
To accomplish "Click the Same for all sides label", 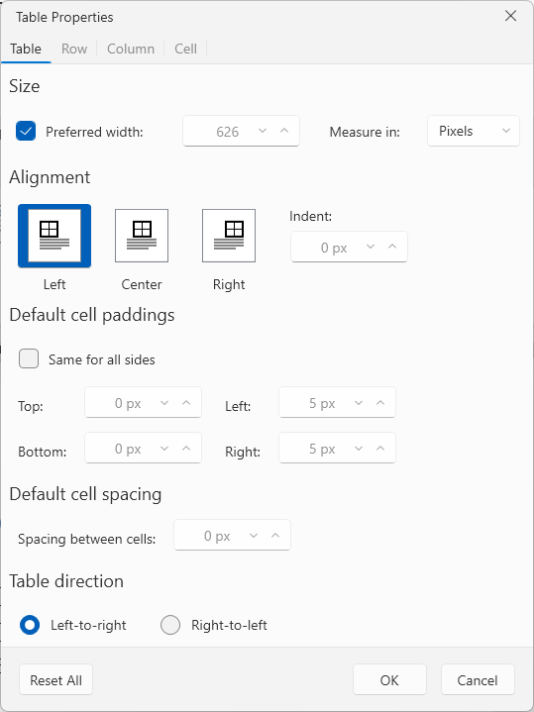I will point(102,359).
